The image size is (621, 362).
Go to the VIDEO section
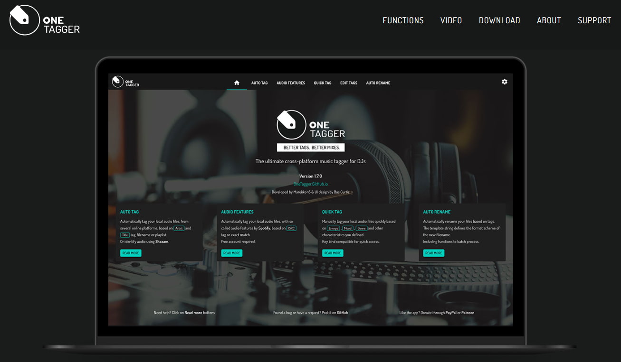coord(451,20)
